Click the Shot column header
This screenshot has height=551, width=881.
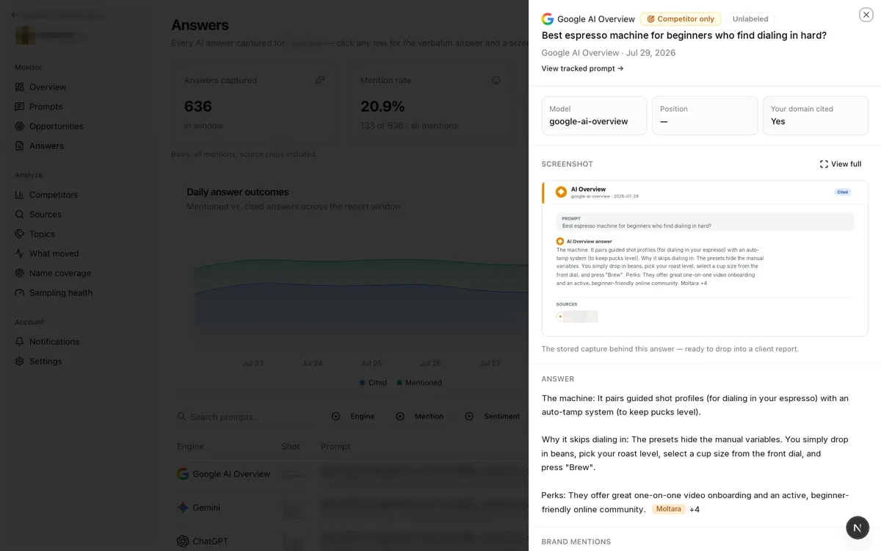(291, 447)
